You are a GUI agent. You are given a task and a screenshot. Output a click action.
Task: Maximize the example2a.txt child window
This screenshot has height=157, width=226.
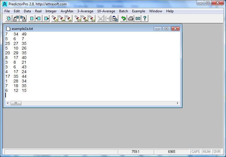tap(166, 29)
